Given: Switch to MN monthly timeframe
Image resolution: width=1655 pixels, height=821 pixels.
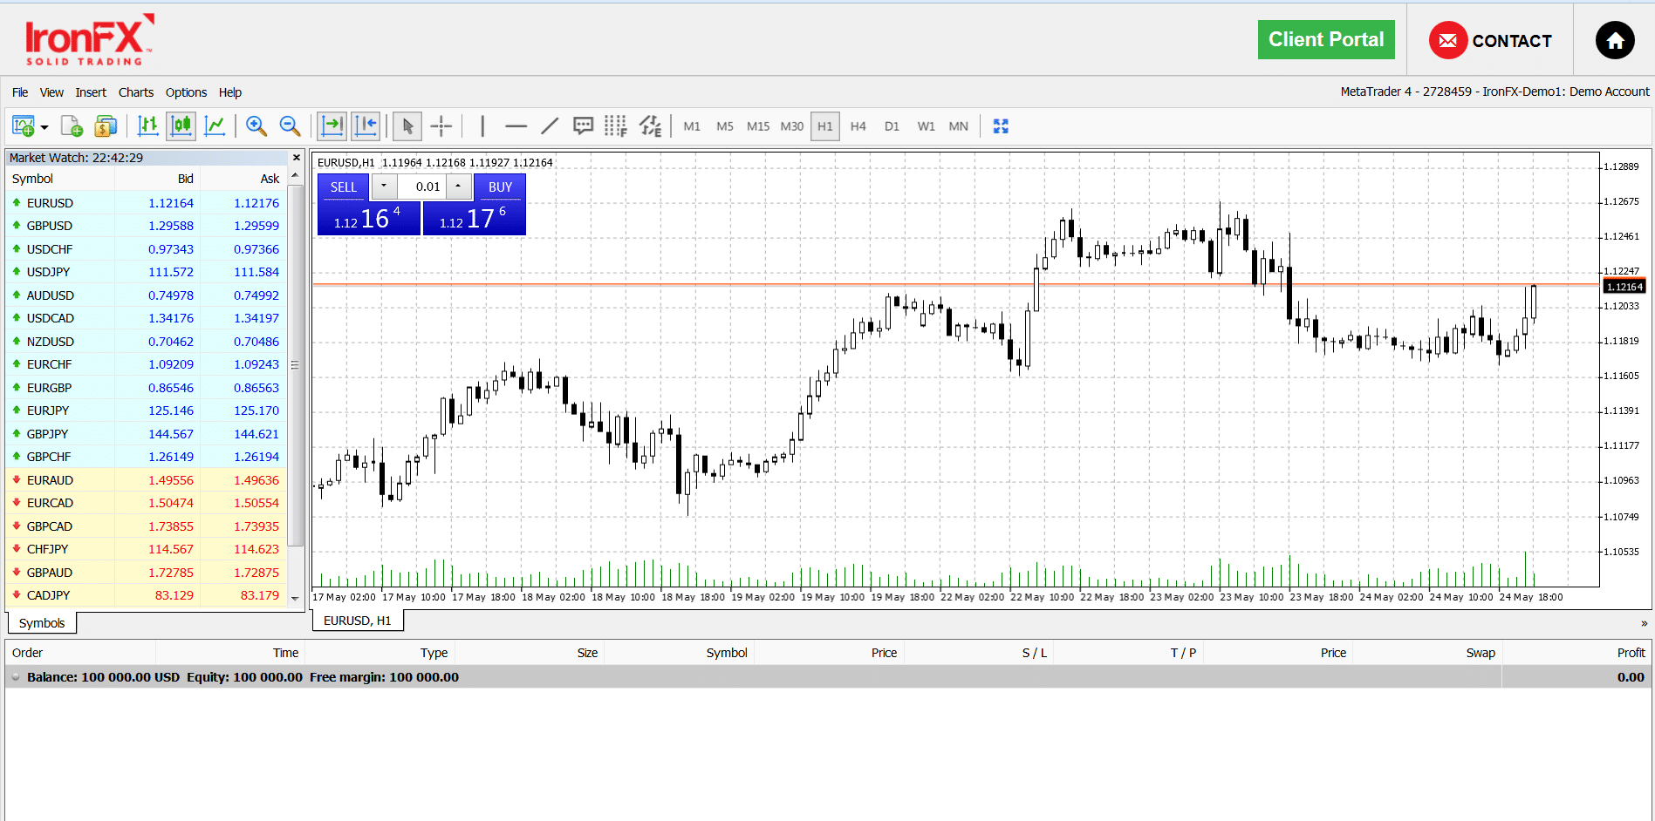Looking at the screenshot, I should [959, 126].
